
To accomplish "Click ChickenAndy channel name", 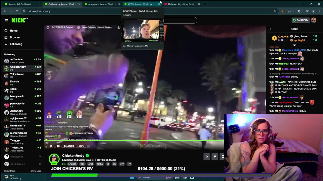I will coord(73,156).
